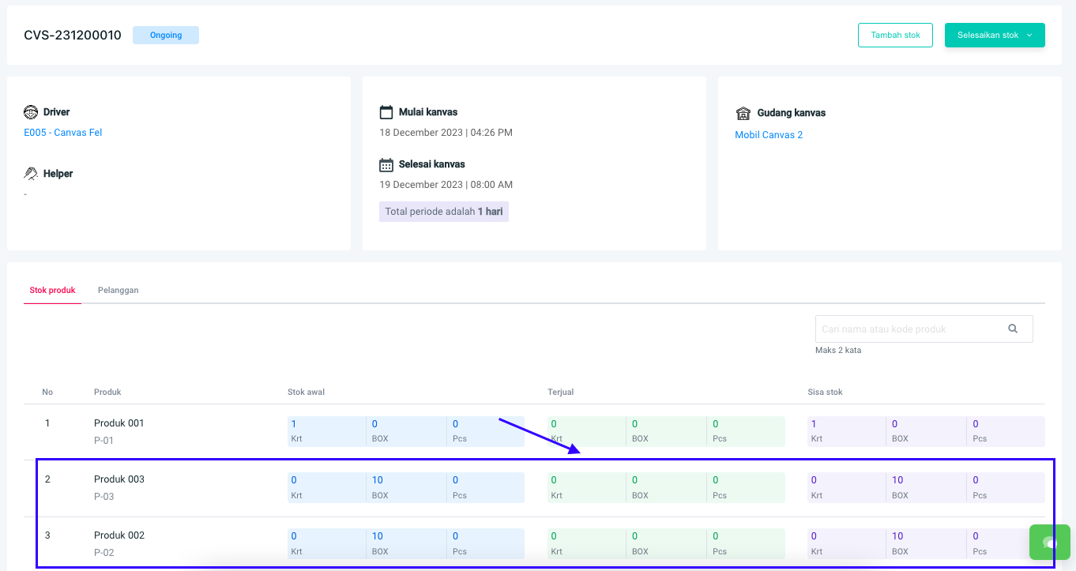Click the Helper hand icon

(x=31, y=173)
